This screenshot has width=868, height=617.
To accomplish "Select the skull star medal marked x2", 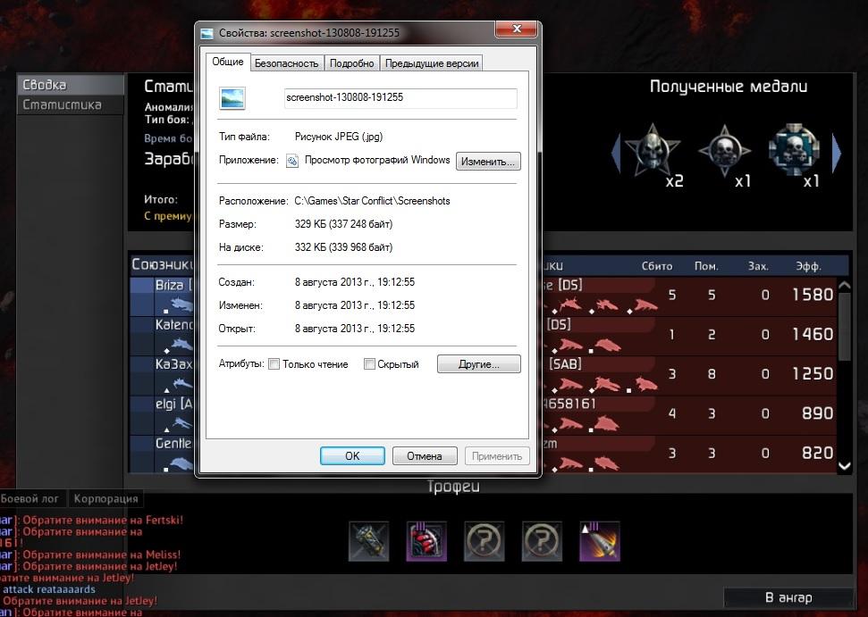I will (653, 151).
